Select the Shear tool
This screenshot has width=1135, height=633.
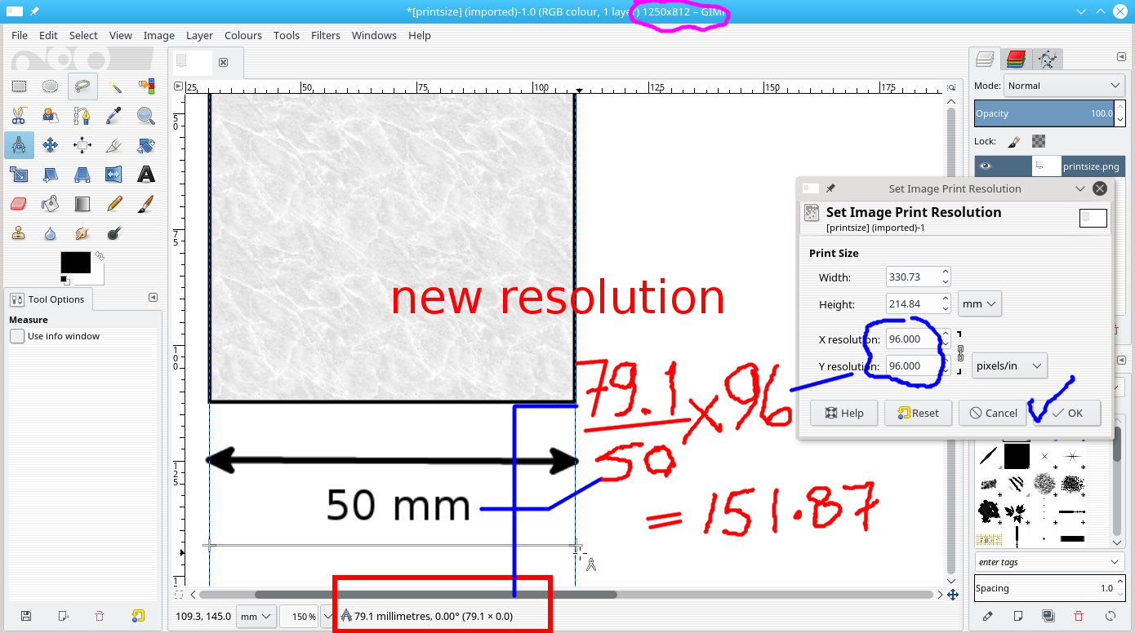[51, 175]
